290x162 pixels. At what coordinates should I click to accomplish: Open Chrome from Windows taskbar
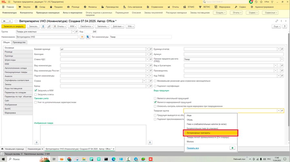(x=69, y=159)
